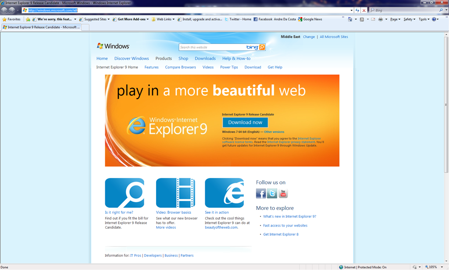Open the search provider dropdown arrow
The height and width of the screenshot is (270, 449).
pos(446,11)
